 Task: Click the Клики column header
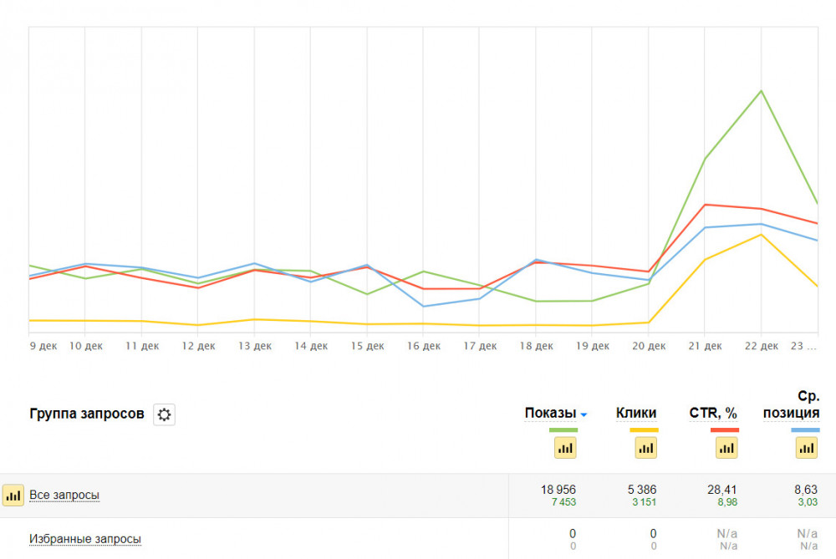click(x=636, y=413)
